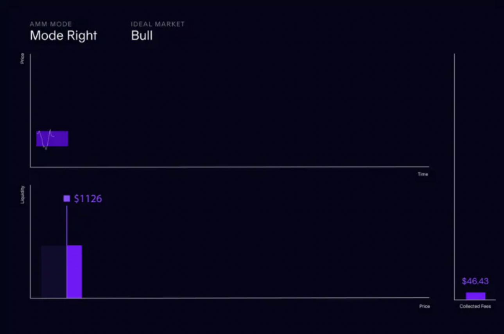
Task: Click the IDEAL MARKET label
Action: 158,24
